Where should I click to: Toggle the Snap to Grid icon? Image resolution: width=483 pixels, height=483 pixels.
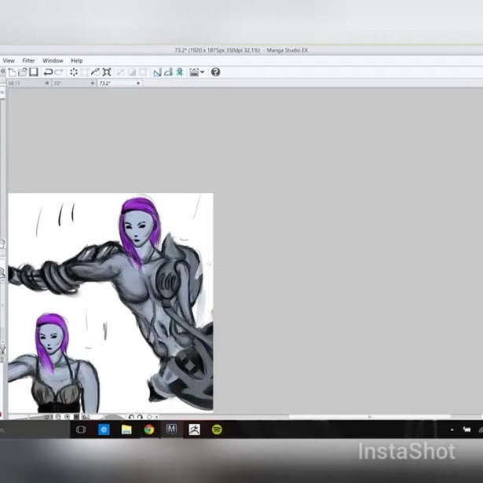[x=179, y=72]
